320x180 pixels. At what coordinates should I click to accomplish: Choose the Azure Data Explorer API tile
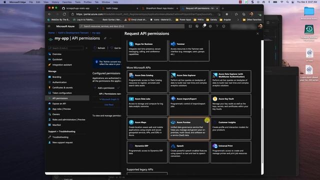click(189, 81)
